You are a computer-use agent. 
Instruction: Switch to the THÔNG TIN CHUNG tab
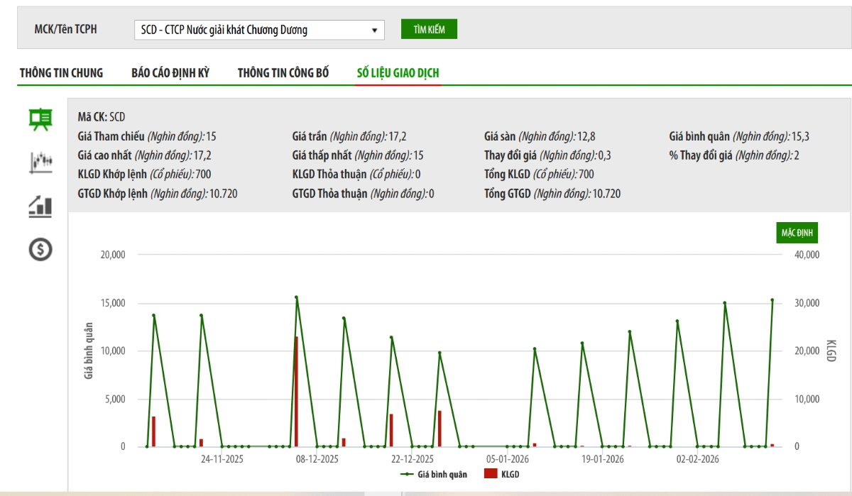pyautogui.click(x=61, y=73)
